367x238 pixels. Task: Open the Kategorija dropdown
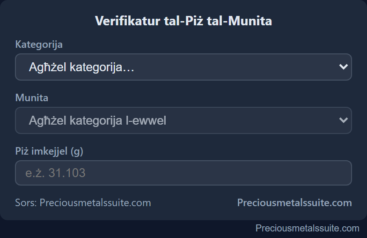pos(183,67)
